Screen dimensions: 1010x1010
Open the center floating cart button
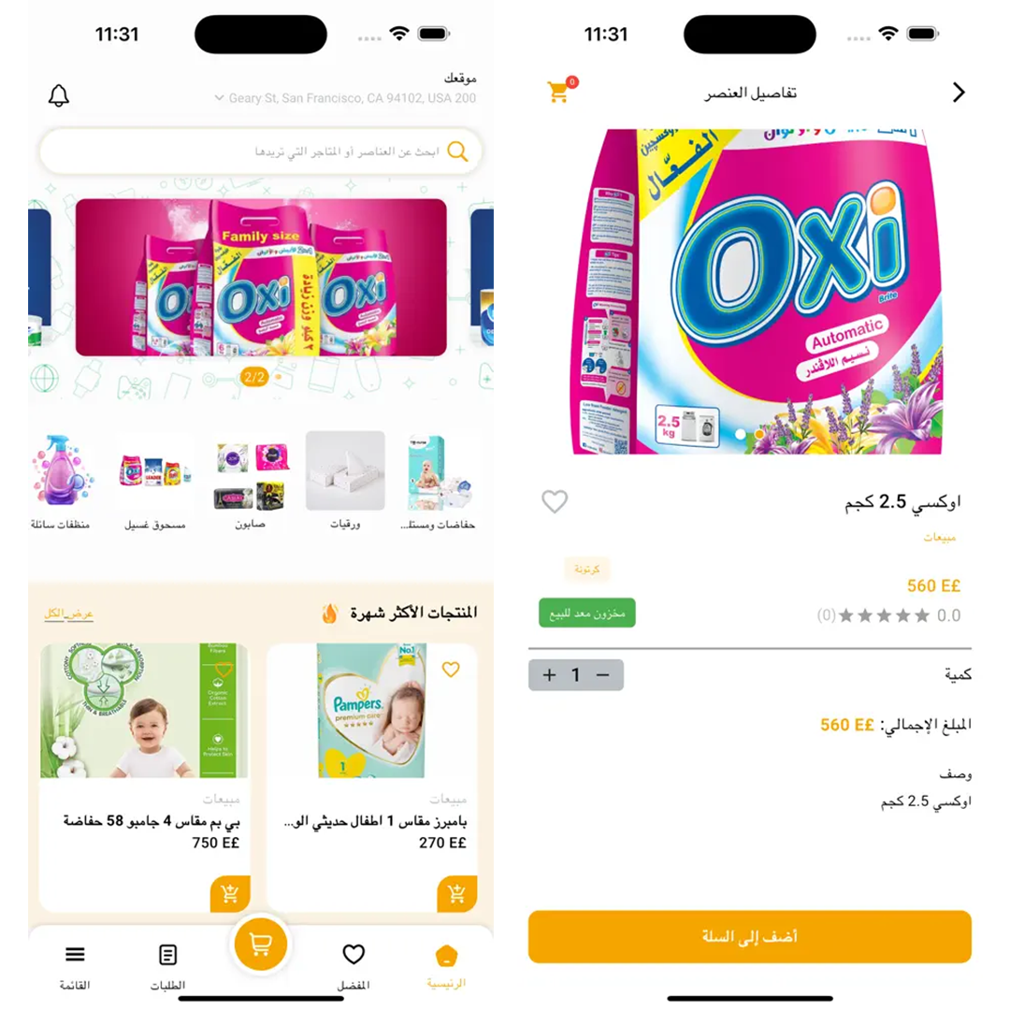coord(260,945)
